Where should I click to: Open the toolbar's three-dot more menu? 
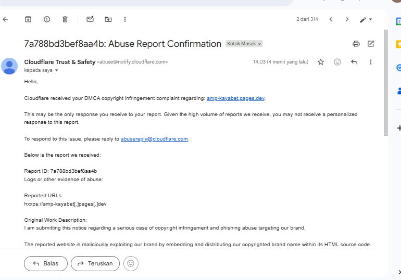point(125,19)
